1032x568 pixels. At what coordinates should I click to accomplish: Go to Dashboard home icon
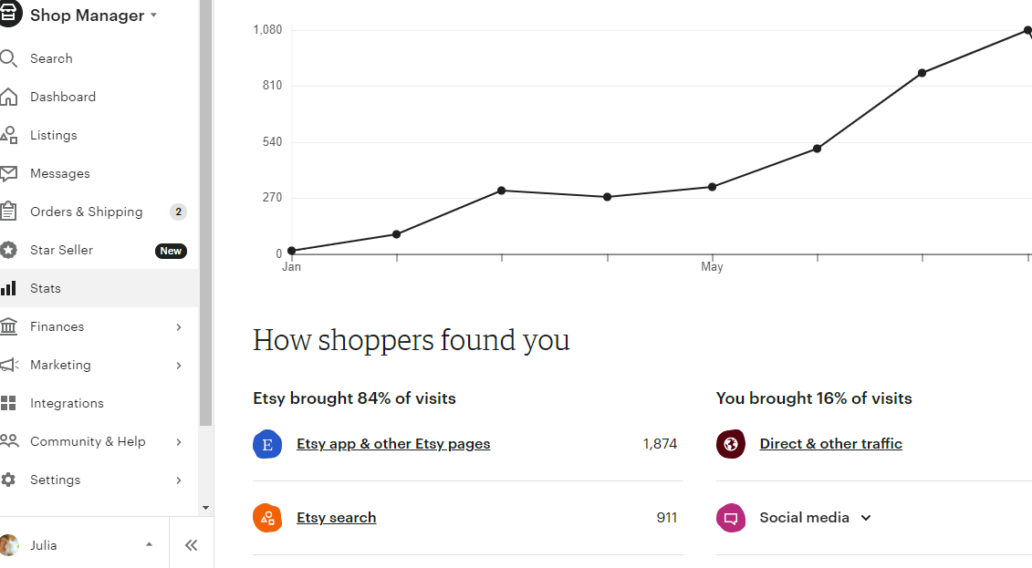click(x=8, y=97)
